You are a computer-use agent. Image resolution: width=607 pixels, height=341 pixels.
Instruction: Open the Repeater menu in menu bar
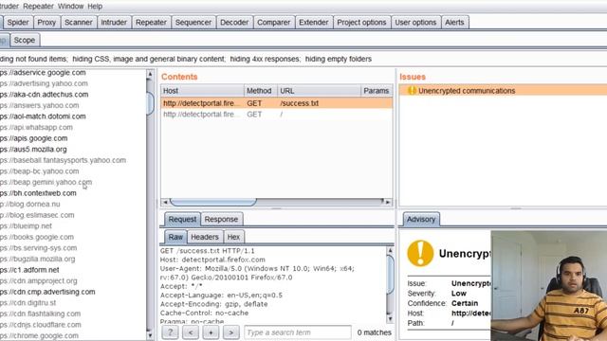[x=38, y=7]
